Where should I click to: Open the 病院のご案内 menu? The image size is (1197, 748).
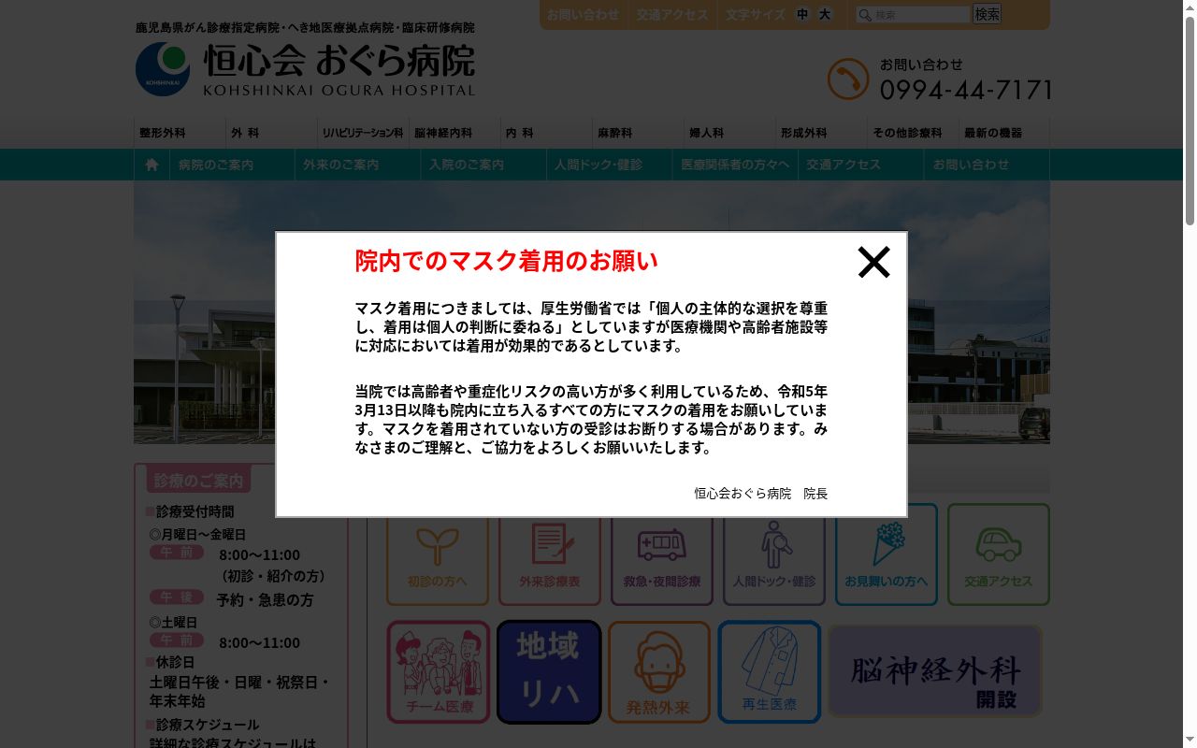[233, 165]
